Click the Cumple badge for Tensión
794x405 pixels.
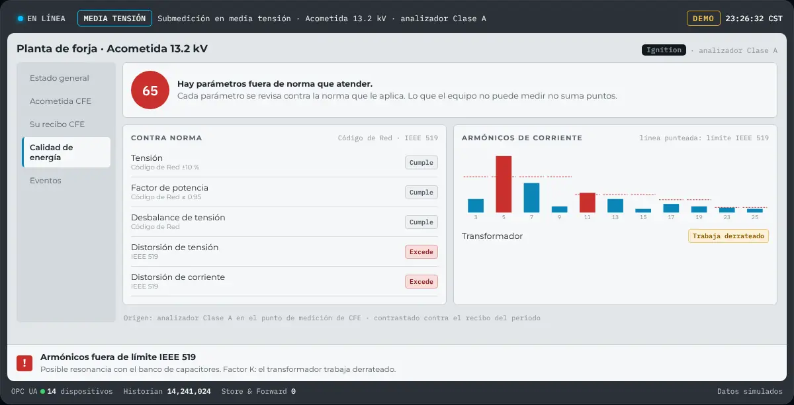(421, 163)
